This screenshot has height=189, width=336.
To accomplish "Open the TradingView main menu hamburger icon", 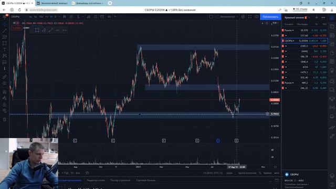I will point(5,17).
